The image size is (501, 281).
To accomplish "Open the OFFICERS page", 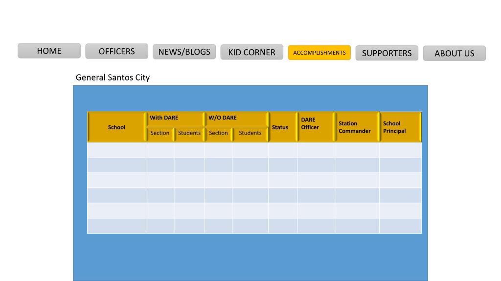I will click(116, 51).
